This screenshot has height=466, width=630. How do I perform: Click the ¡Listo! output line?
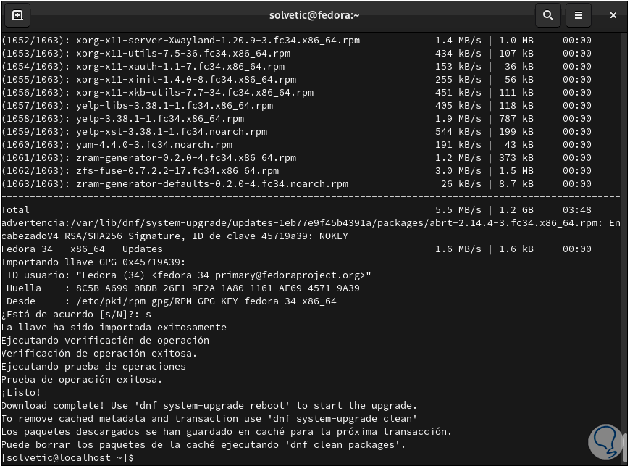23,393
